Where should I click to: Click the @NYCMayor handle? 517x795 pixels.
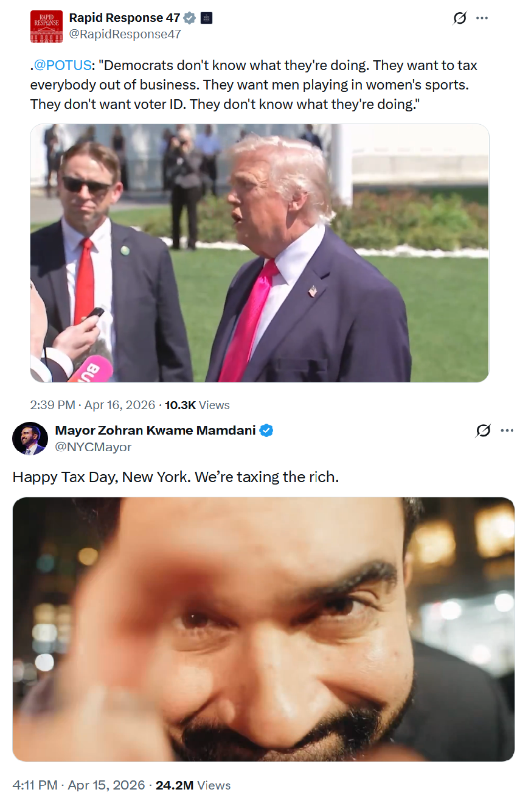pyautogui.click(x=93, y=446)
